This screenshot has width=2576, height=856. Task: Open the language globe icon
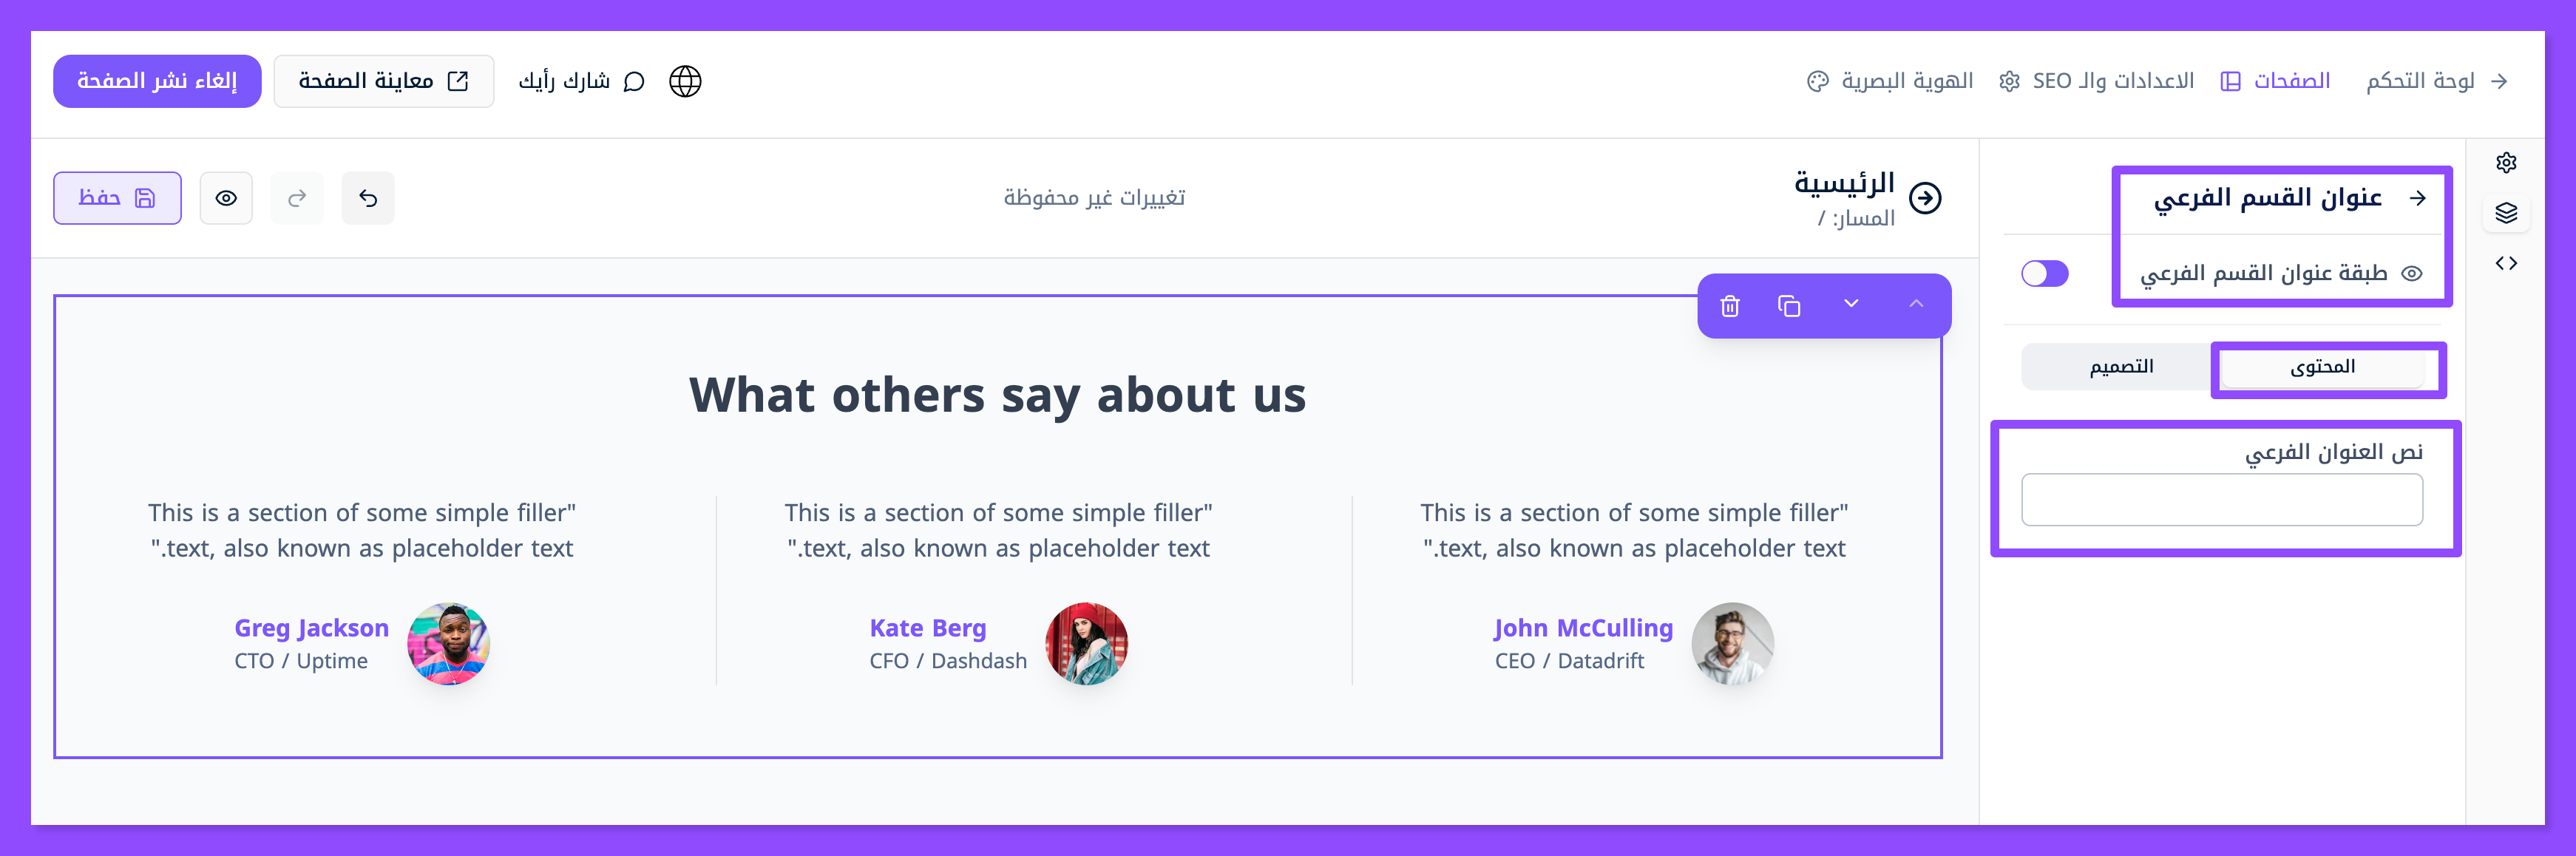click(x=685, y=81)
